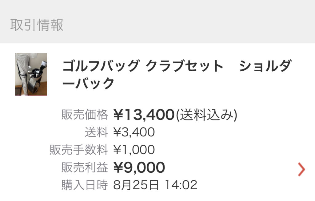Tap the ¥3,400 shipping amount
Image resolution: width=315 pixels, height=201 pixels.
pyautogui.click(x=134, y=132)
